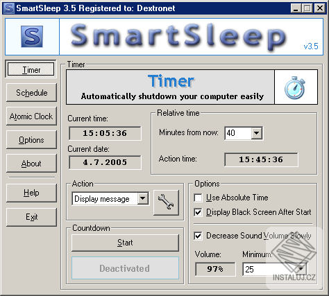Click the Deactivated status button
Image resolution: width=329 pixels, height=296 pixels.
coord(125,268)
